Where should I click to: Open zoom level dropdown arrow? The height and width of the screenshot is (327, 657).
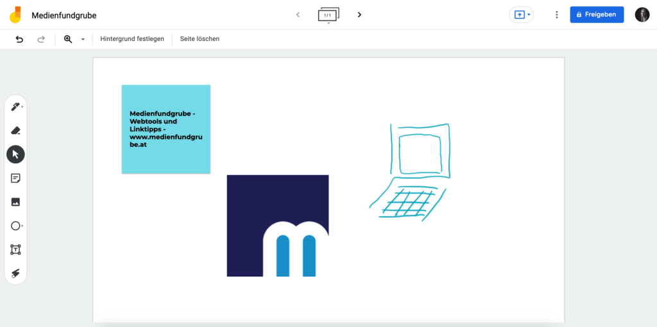point(83,39)
